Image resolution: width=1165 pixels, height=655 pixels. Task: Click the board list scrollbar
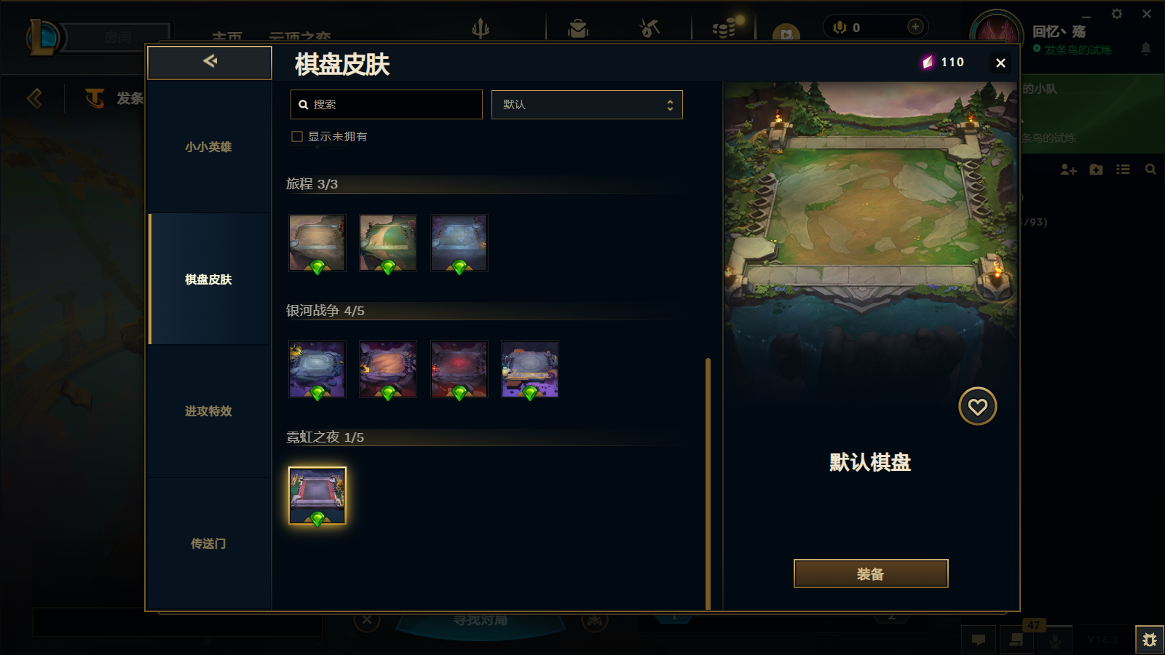pos(708,483)
